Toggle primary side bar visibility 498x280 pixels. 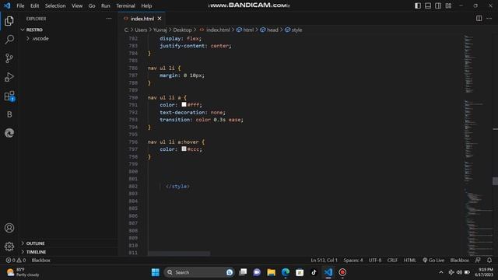tap(418, 5)
